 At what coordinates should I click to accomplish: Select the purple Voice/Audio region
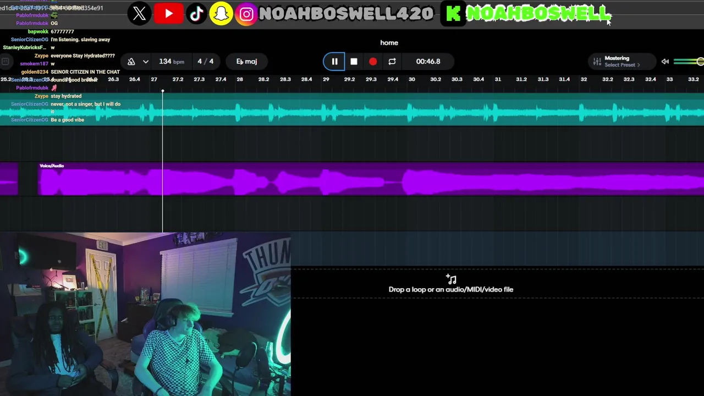371,179
